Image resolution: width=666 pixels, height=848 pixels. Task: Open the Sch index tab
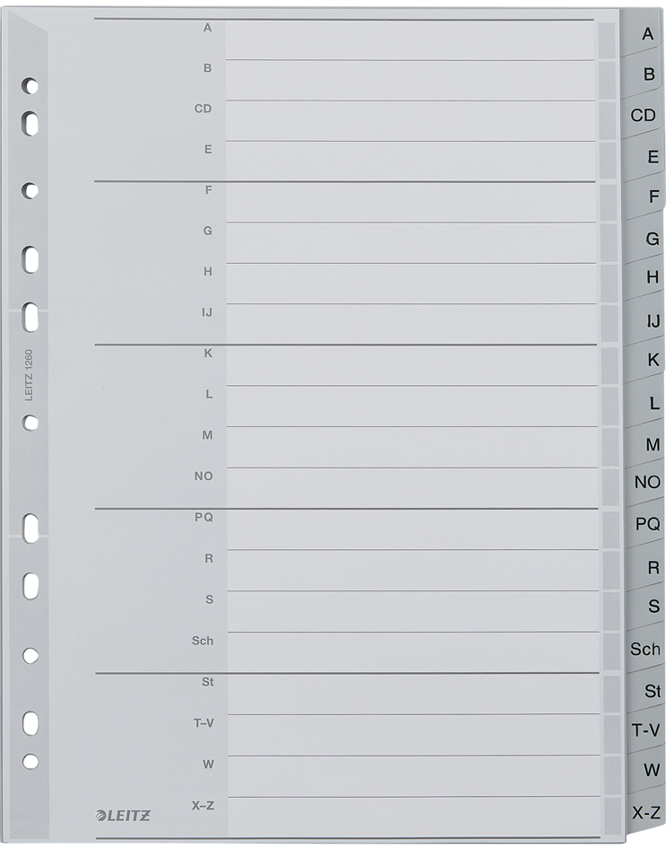pos(644,649)
